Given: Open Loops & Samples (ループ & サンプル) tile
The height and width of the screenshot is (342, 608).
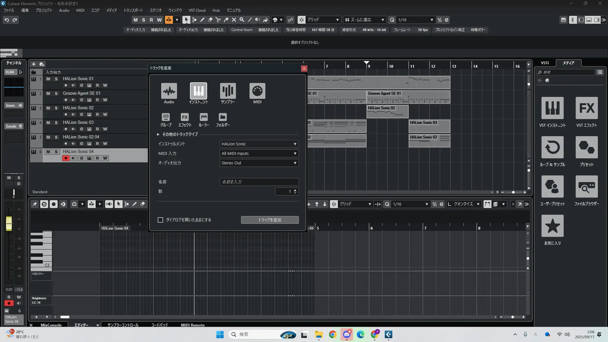Looking at the screenshot, I should click(552, 148).
